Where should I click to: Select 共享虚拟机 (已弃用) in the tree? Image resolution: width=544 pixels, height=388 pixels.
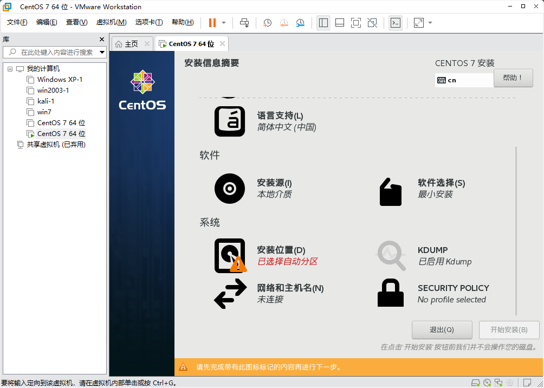56,144
